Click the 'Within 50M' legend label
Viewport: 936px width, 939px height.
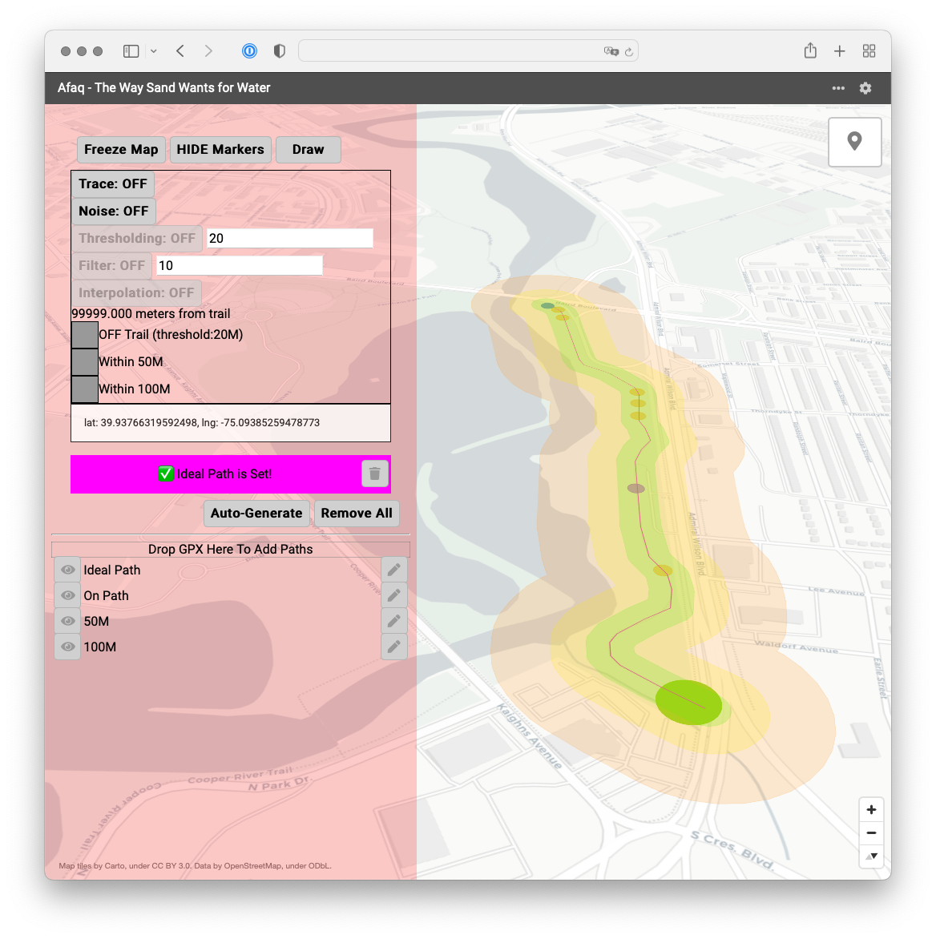[x=131, y=361]
